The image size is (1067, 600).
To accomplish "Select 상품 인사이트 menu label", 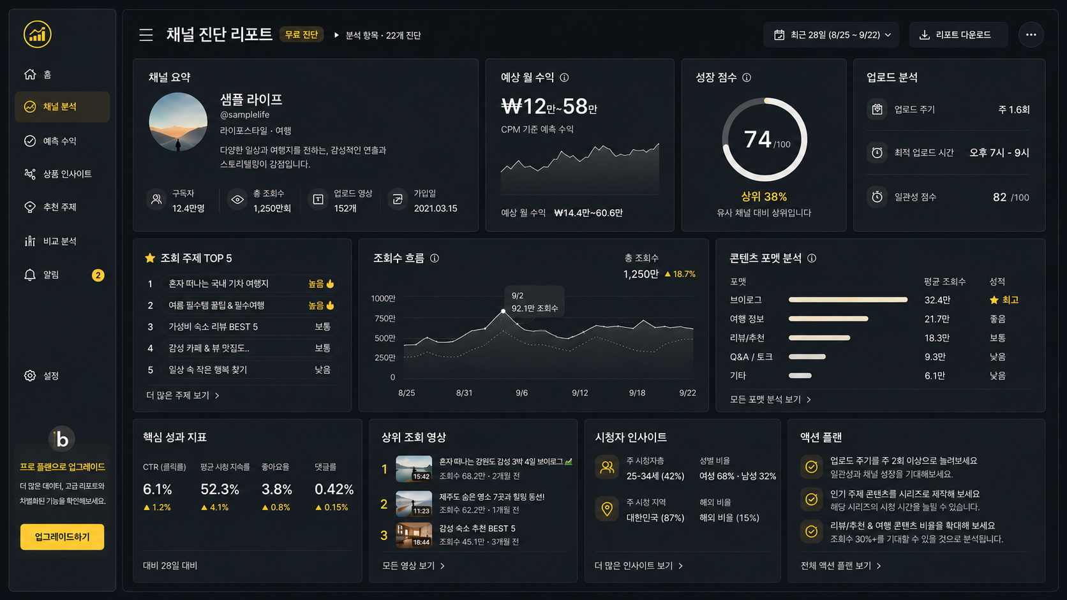I will tap(68, 174).
